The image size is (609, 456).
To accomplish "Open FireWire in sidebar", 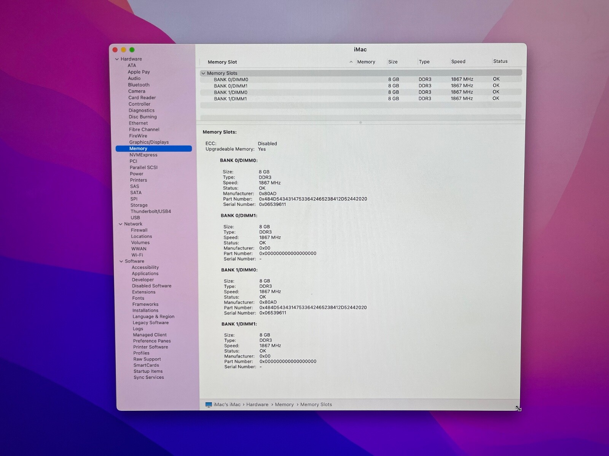I will pos(138,136).
